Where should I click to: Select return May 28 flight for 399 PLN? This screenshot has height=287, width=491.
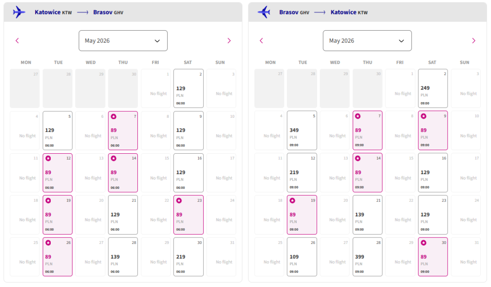coord(367,257)
